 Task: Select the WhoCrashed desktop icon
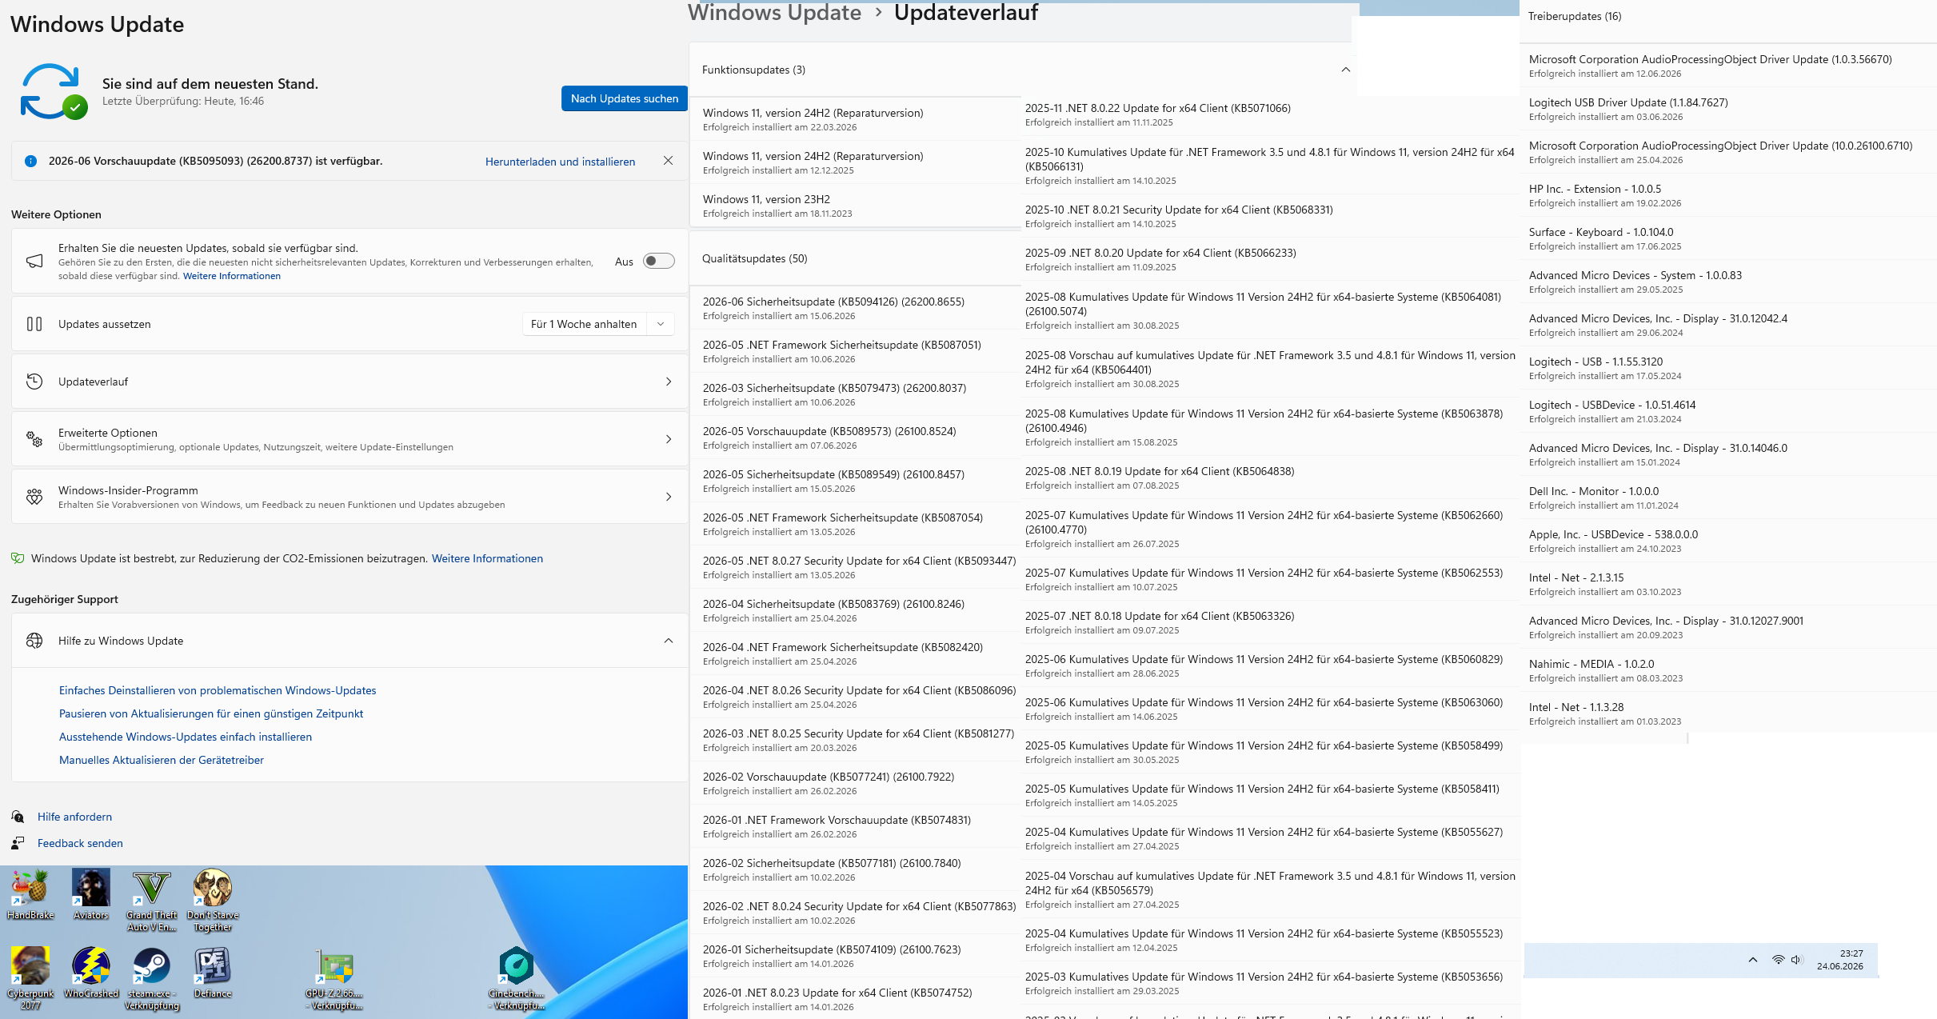[x=91, y=973]
